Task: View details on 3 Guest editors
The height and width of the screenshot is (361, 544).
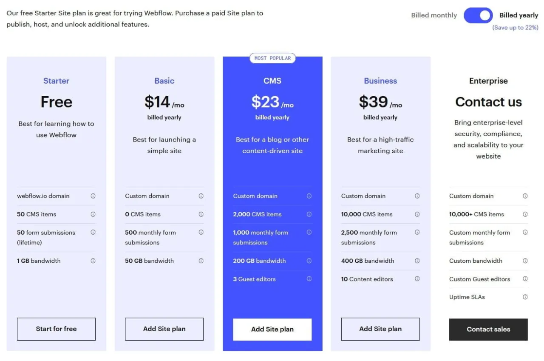Action: (x=309, y=279)
